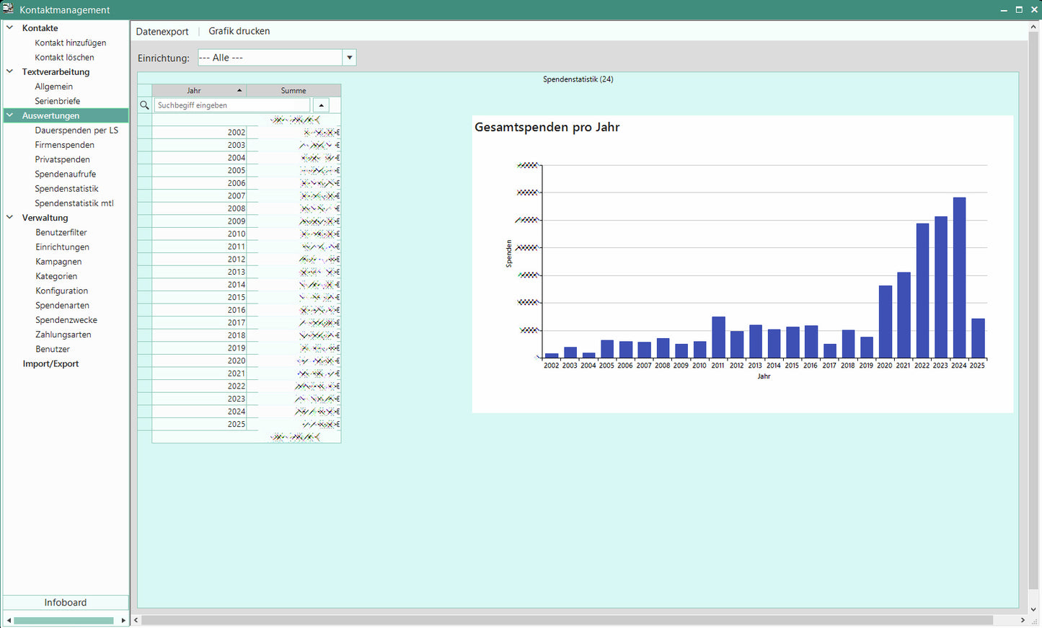Click Grafik drucken in the toolbar
1042x628 pixels.
(x=239, y=31)
